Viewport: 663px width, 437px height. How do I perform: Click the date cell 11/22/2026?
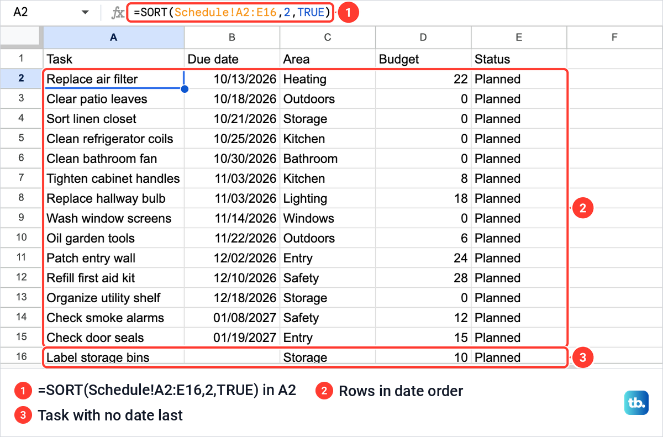(232, 238)
